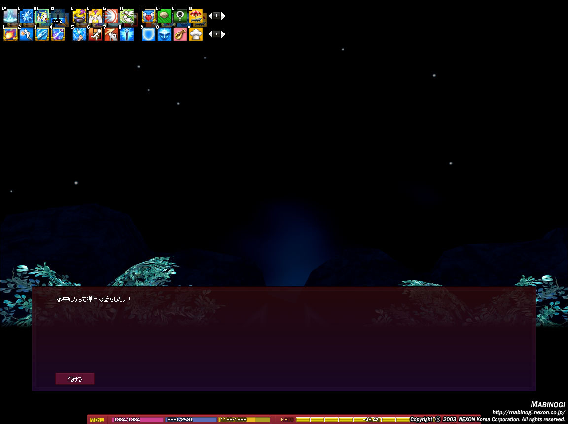Click the pink HP bar 1984/1984

click(x=138, y=420)
